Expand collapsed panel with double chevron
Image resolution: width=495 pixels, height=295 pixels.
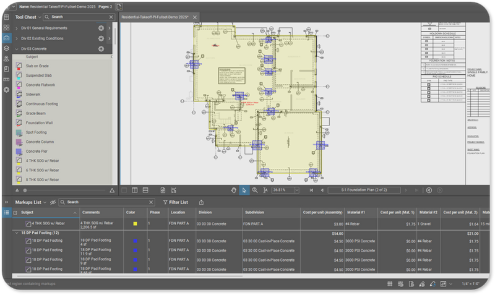pos(6,202)
